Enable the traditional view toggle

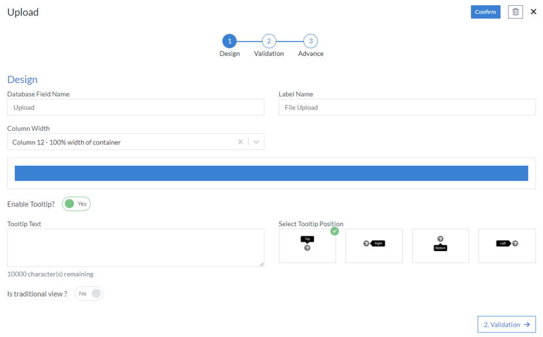[88, 293]
